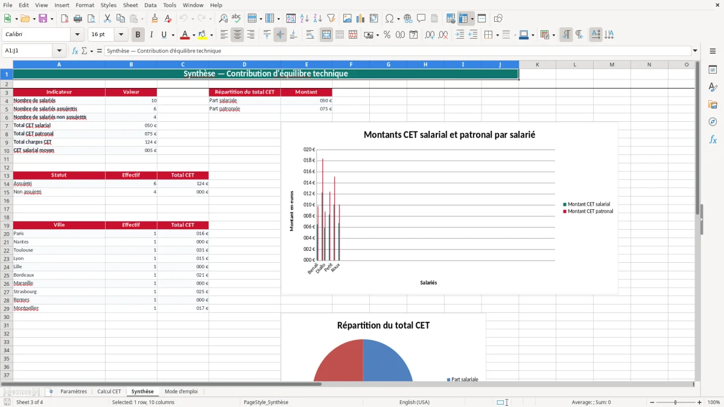This screenshot has height=407, width=724.
Task: Open Find and Replace
Action: (x=223, y=19)
